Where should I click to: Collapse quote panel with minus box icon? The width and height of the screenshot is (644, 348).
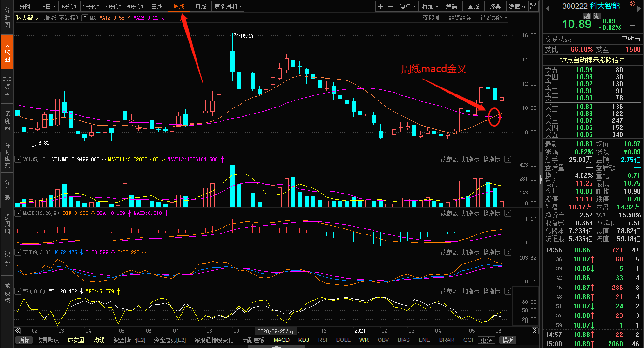point(632,25)
